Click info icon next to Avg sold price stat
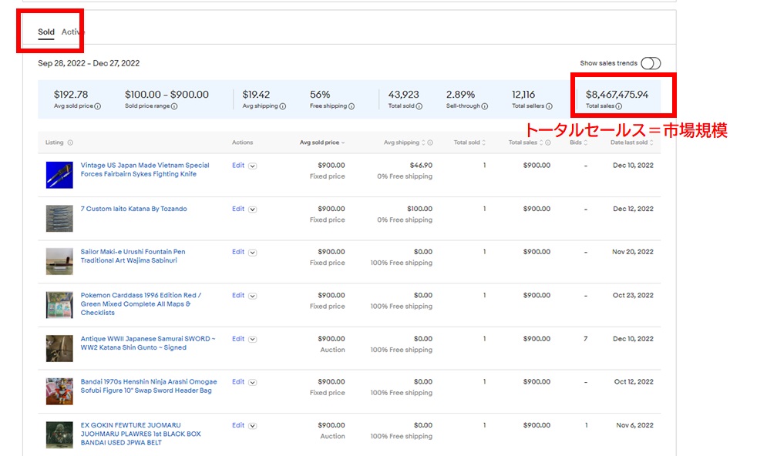Viewport: 767px width, 456px height. point(98,106)
